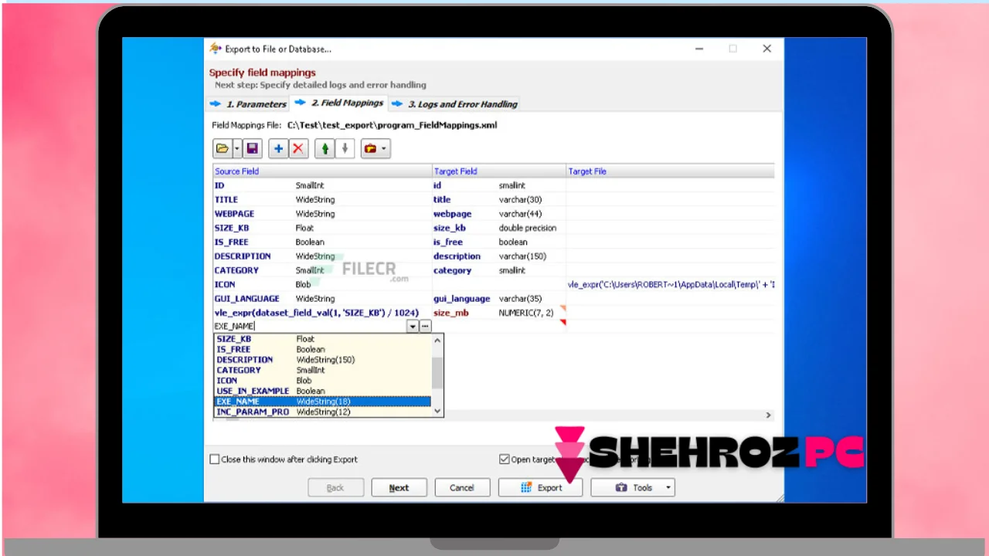989x556 pixels.
Task: Select the ID source field row
Action: click(x=323, y=185)
